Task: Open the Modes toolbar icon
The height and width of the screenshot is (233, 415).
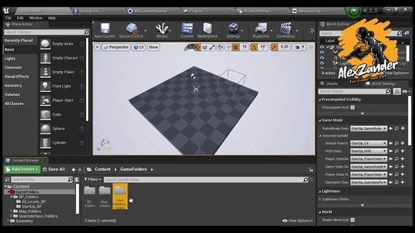Action: (x=162, y=30)
